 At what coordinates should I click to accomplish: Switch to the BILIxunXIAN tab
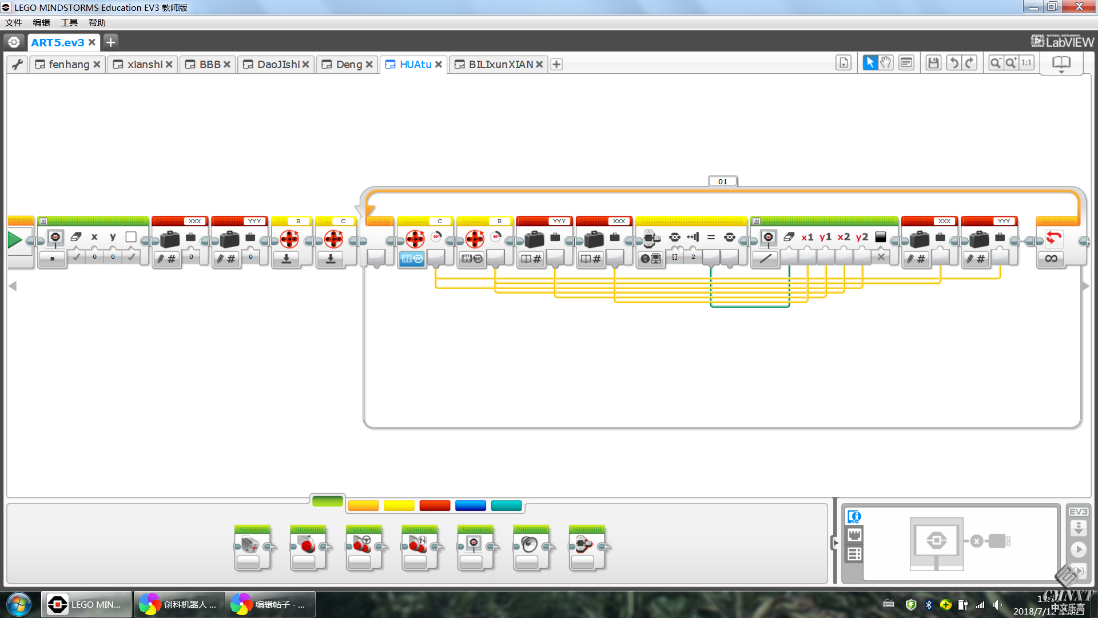(x=500, y=64)
